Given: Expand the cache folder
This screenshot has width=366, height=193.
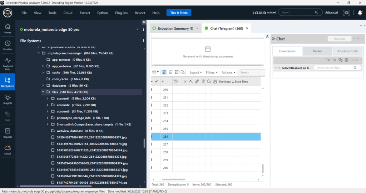Looking at the screenshot, I should (x=43, y=73).
